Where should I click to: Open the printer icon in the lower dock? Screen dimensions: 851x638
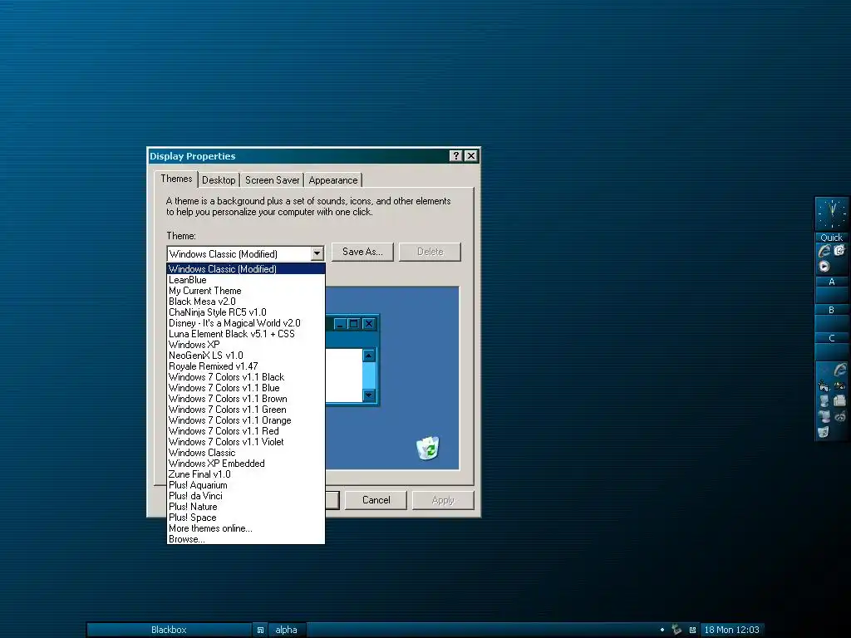[x=839, y=400]
